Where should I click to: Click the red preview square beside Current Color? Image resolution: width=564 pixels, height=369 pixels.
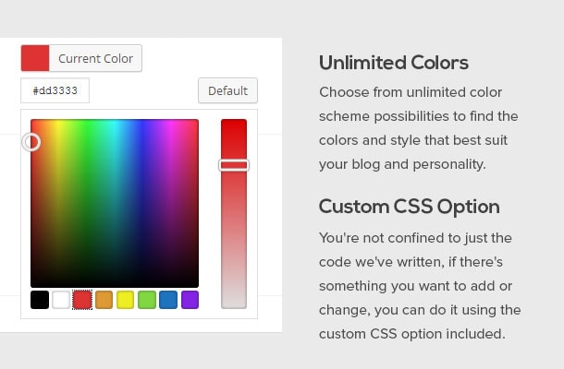click(35, 58)
